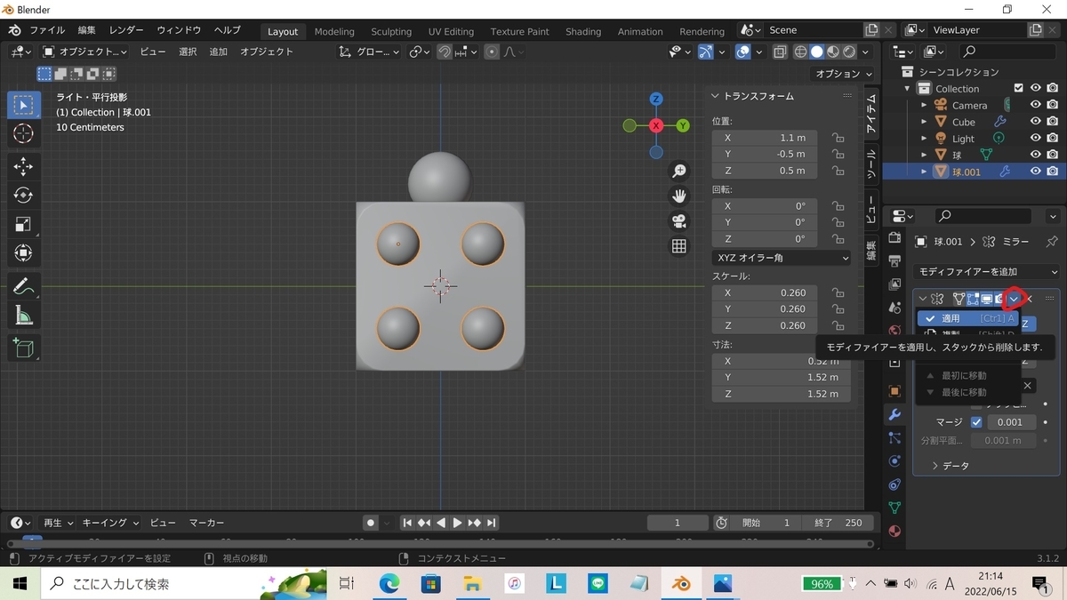Expand the Cube item in outliner

pos(924,122)
